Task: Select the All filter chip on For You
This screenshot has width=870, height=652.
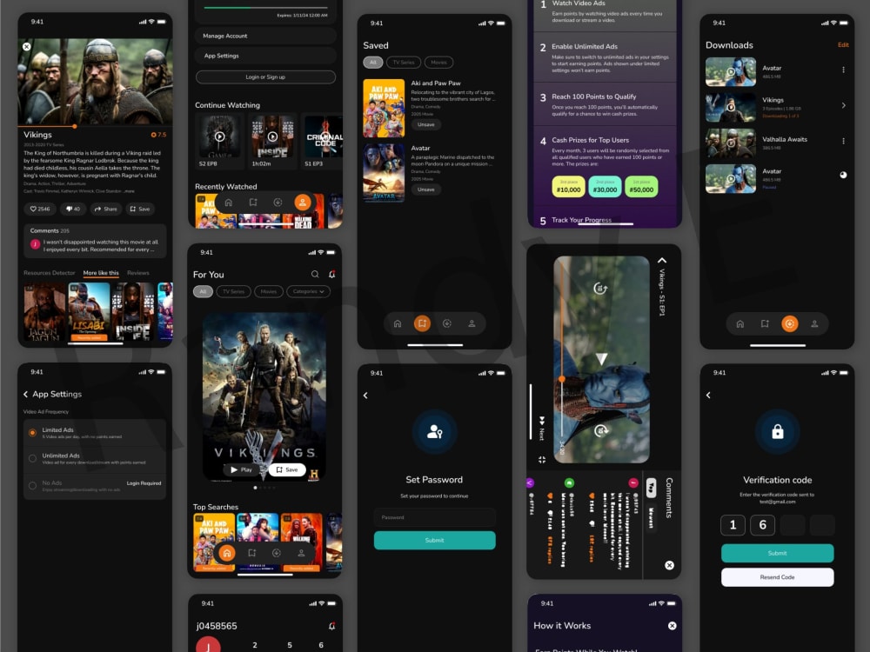Action: pos(203,291)
